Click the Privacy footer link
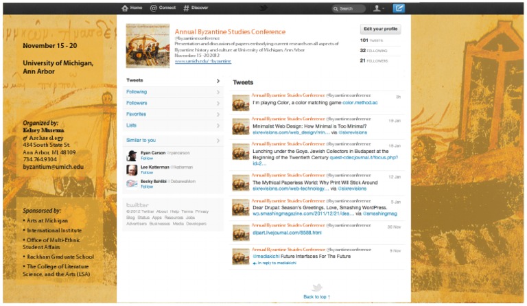This screenshot has height=306, width=527. point(202,211)
